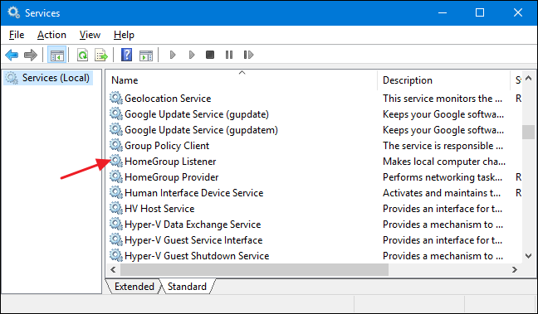The height and width of the screenshot is (314, 538).
Task: Click the vertical scrollbar down arrow
Action: [528, 255]
